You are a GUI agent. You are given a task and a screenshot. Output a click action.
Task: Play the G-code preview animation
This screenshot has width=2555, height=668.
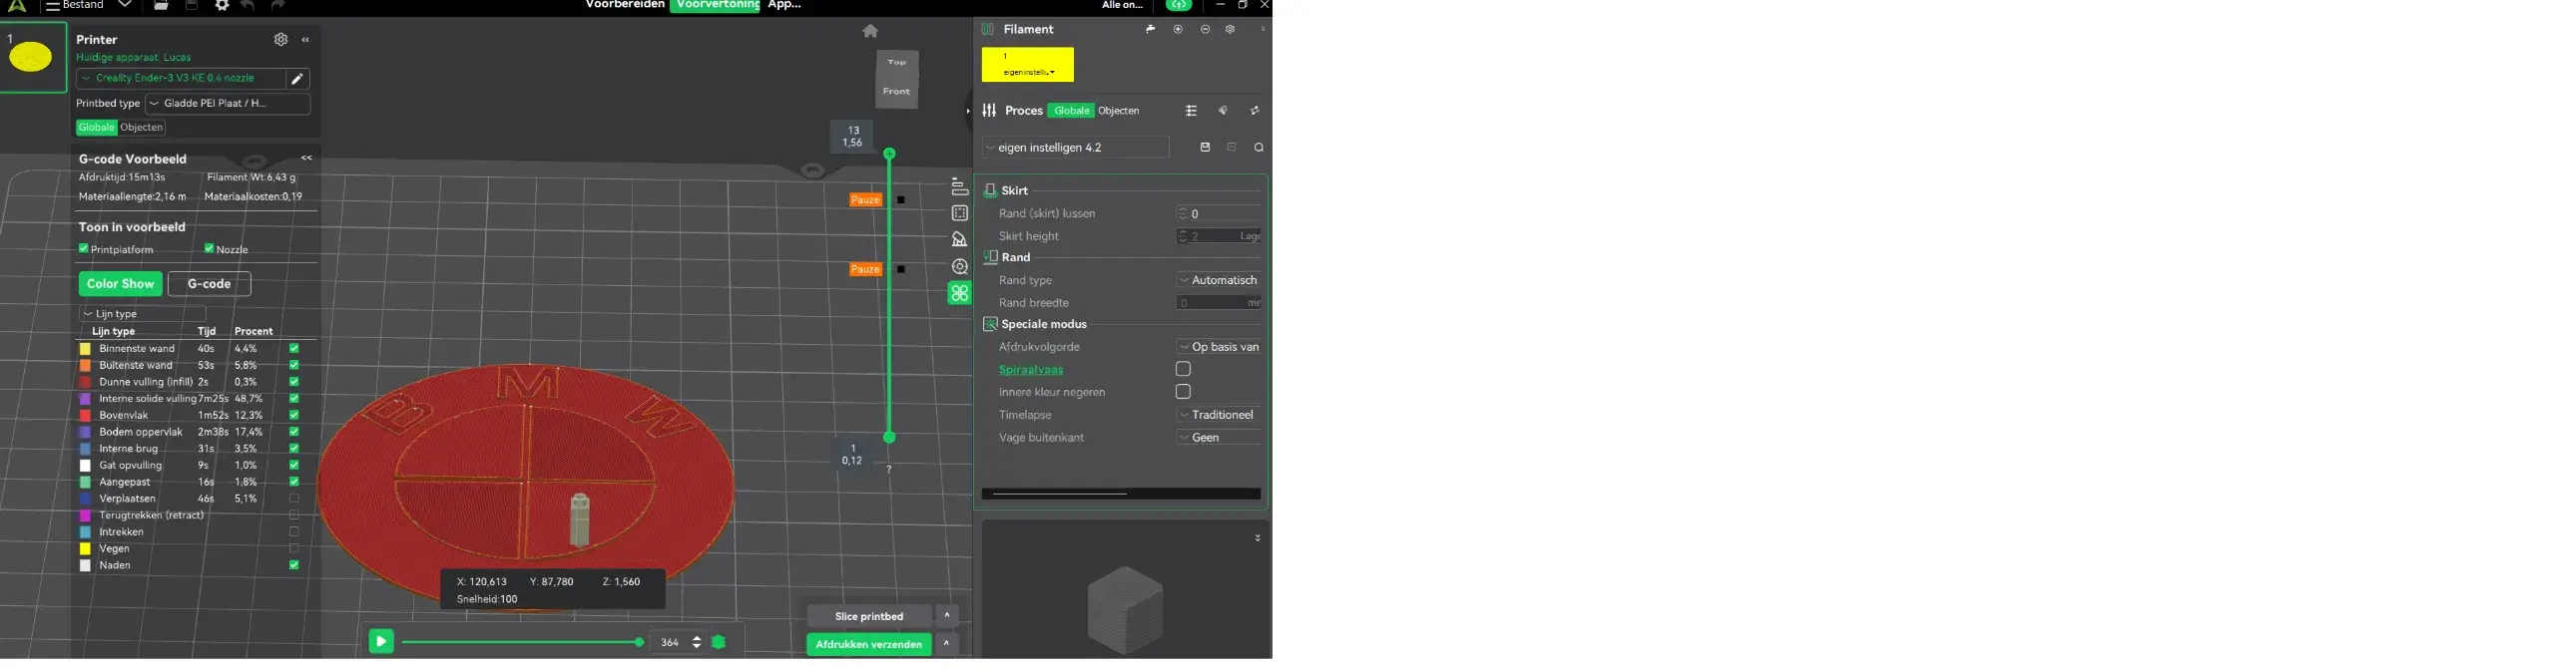point(380,642)
